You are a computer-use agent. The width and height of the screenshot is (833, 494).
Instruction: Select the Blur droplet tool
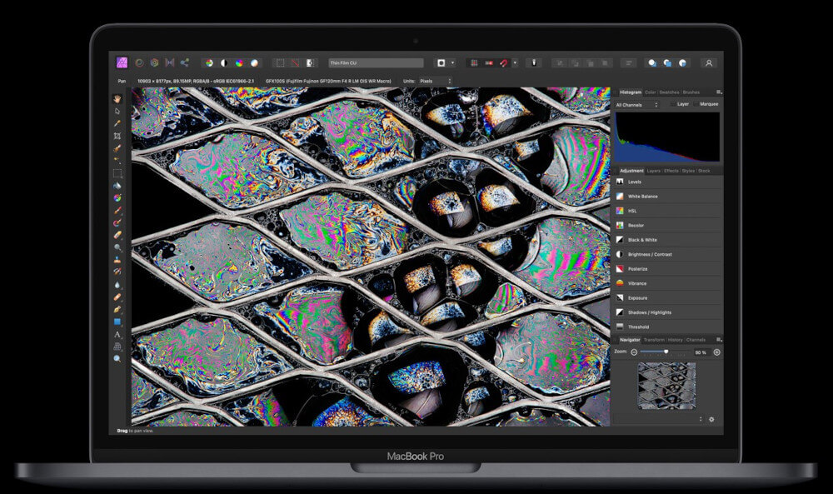pos(117,285)
